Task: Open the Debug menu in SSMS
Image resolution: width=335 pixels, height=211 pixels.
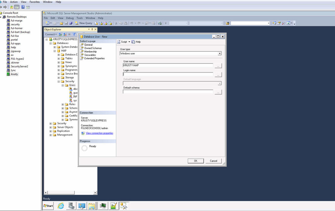Action: coord(70,18)
